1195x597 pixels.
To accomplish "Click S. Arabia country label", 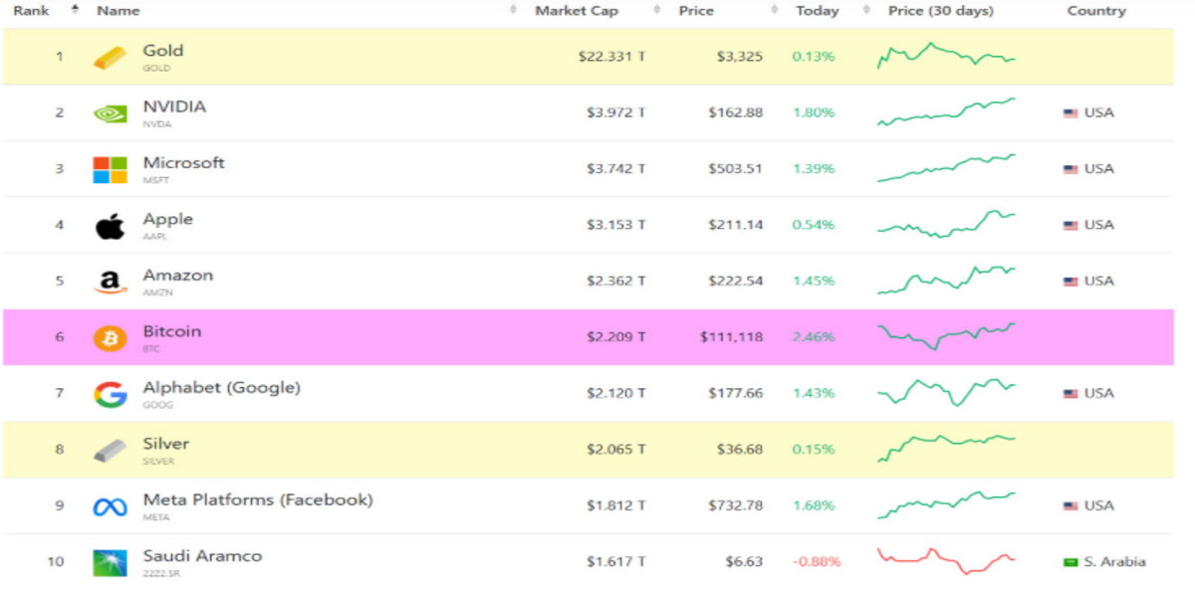I will (1115, 562).
